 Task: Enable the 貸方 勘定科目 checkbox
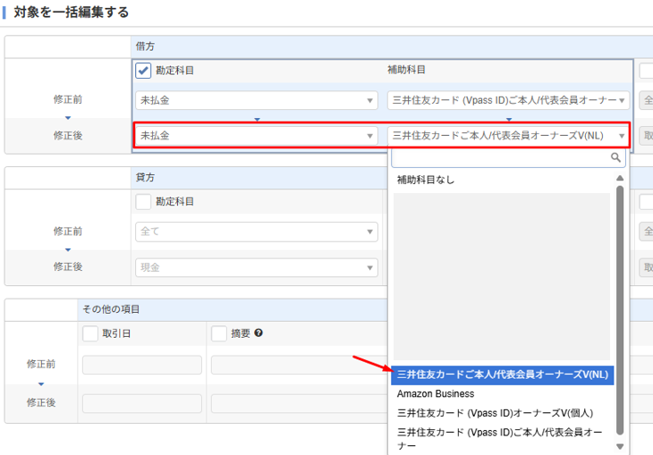pos(143,201)
